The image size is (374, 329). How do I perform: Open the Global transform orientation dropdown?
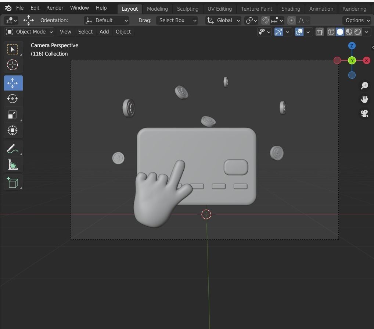[223, 20]
